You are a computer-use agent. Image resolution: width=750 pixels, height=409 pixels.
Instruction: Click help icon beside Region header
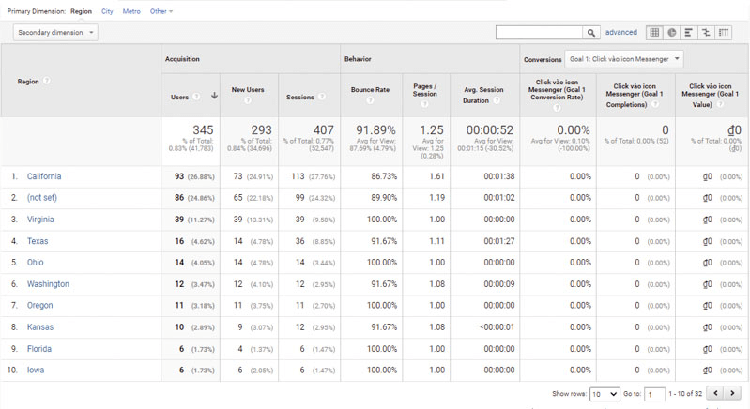coord(46,82)
